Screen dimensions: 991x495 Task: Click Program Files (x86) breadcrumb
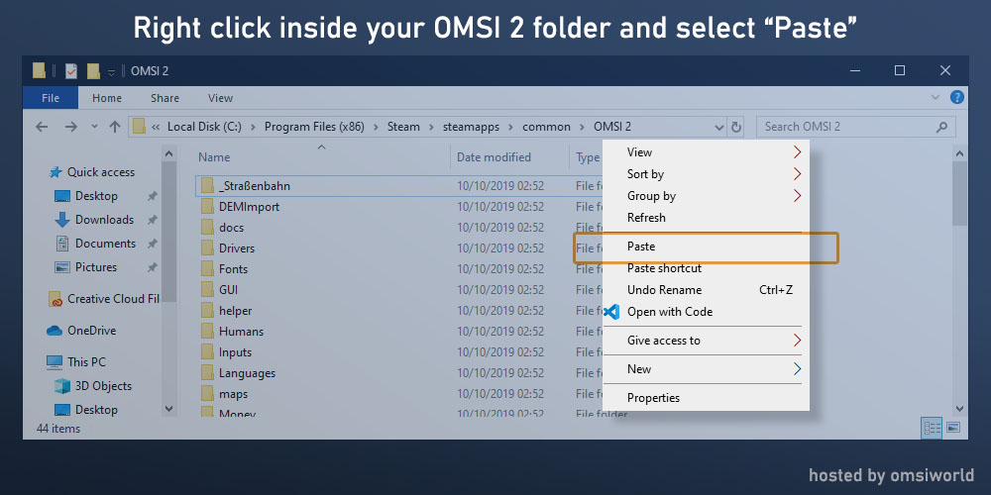[x=314, y=127]
